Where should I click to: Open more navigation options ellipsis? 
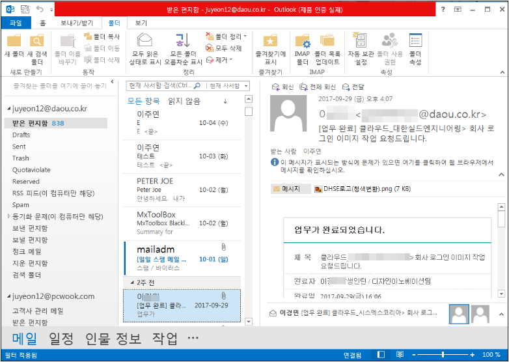click(x=193, y=338)
